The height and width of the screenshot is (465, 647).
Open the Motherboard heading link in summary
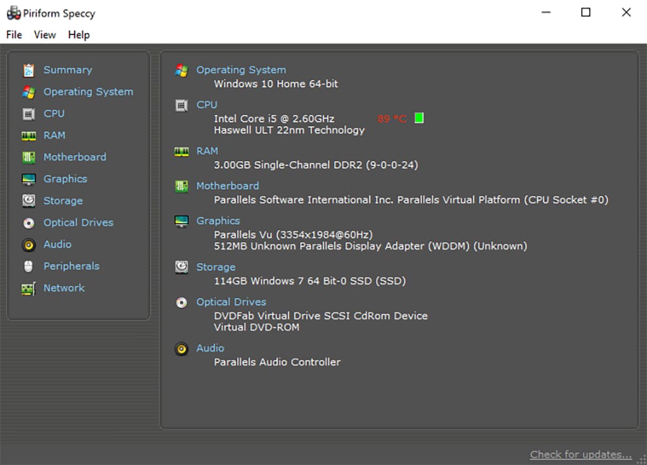coord(227,186)
